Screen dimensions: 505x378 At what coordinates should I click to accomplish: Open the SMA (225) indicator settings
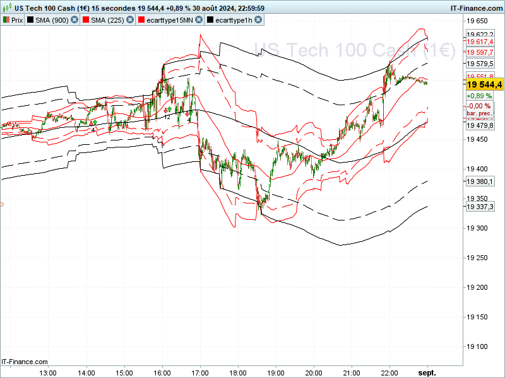(107, 20)
